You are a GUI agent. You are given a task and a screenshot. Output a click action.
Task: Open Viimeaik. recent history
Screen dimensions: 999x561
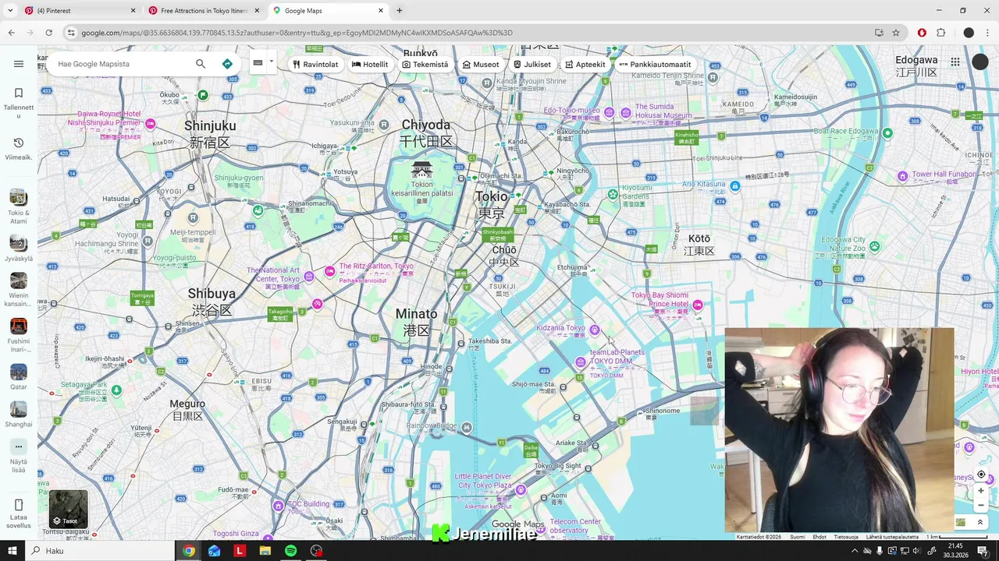(19, 149)
